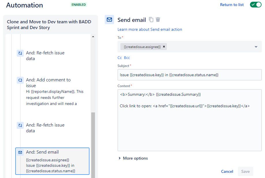The width and height of the screenshot is (265, 178).
Task: Select the Add comment to issue icon
Action: pos(20,80)
